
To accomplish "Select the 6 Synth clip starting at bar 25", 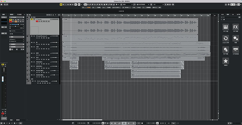I will pyautogui.click(x=153, y=58).
